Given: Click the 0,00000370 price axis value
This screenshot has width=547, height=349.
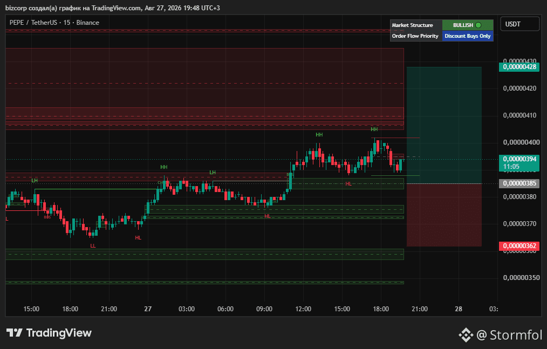Looking at the screenshot, I should [519, 224].
